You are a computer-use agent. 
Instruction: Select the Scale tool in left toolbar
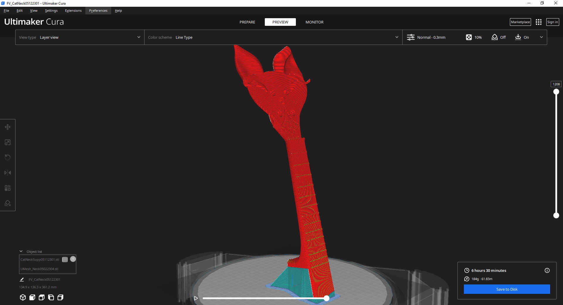(8, 142)
